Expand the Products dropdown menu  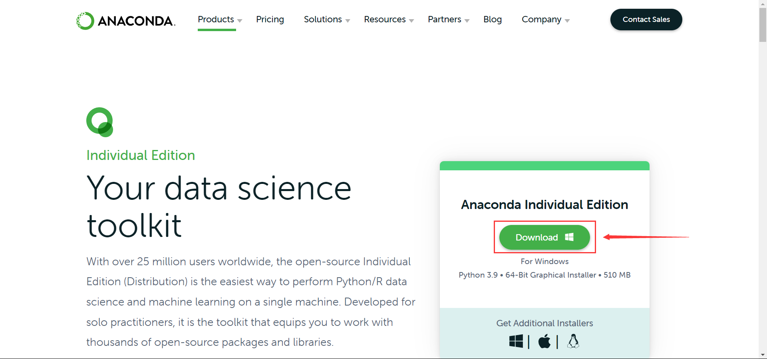[220, 20]
